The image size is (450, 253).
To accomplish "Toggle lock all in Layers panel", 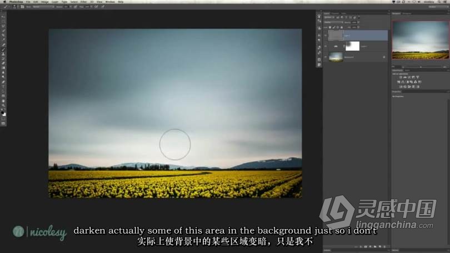I will point(342,27).
